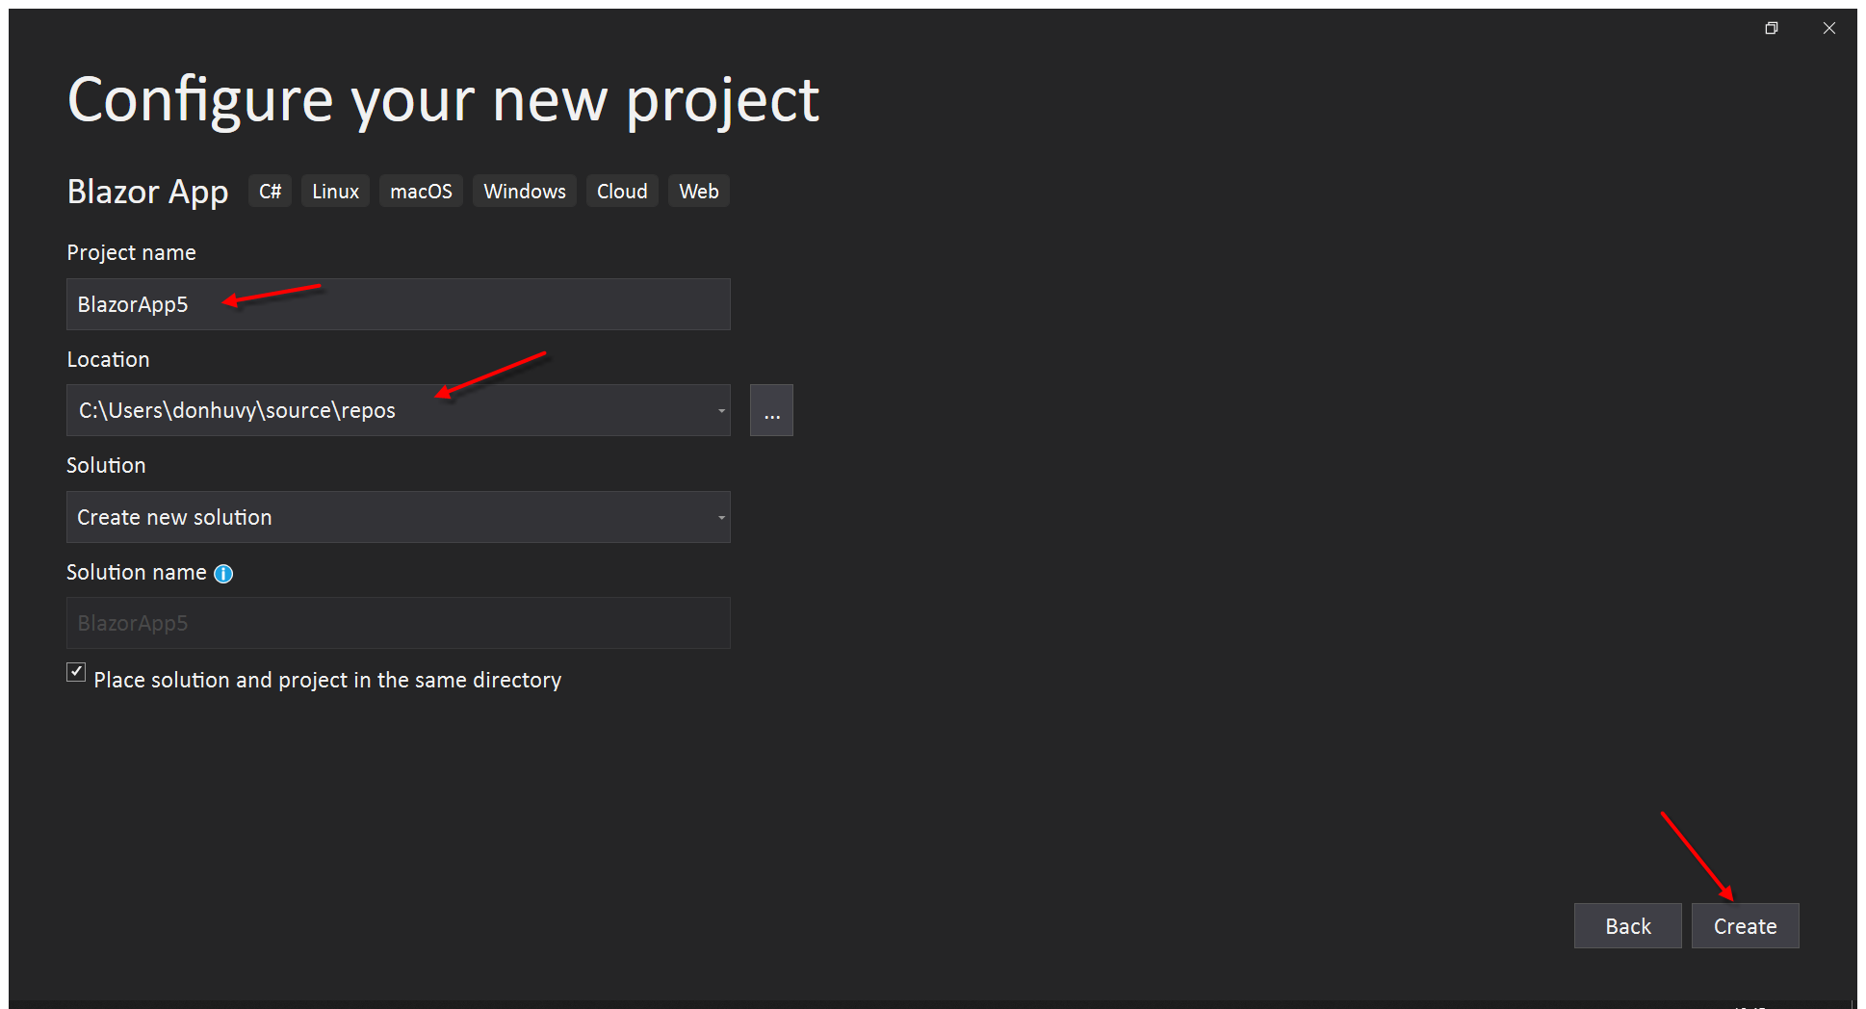Expand the Solution combo box chevron
The width and height of the screenshot is (1866, 1009).
click(720, 517)
